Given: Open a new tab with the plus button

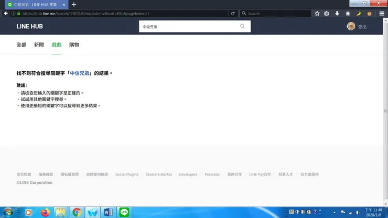Looking at the screenshot, I should [74, 4].
